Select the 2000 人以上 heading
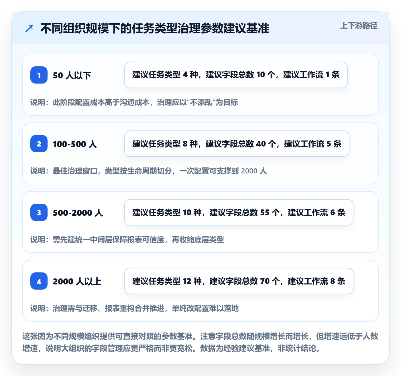 tap(77, 281)
